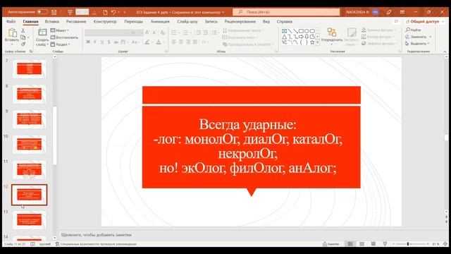Viewport: 451px width, 254px height.
Task: Select slide 7 thumbnail
Action: [29, 69]
